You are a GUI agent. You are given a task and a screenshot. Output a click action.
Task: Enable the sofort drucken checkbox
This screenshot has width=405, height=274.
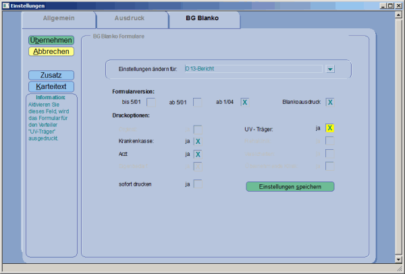coord(198,184)
